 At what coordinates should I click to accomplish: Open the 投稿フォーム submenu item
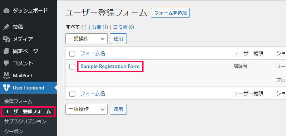(x=18, y=102)
